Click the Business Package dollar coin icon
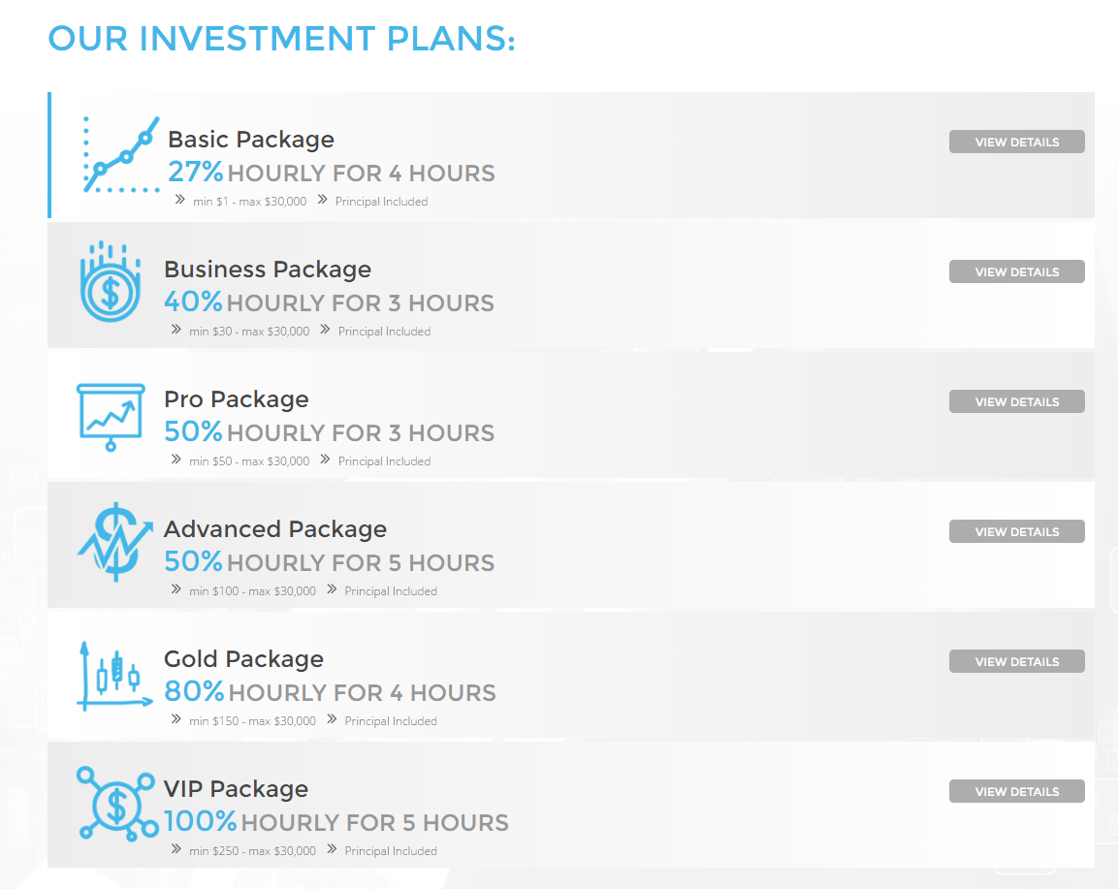The height and width of the screenshot is (889, 1118). [x=111, y=283]
